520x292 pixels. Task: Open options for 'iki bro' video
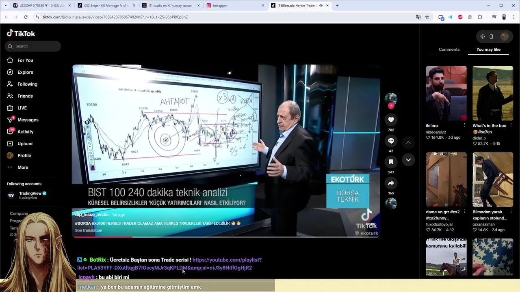(464, 126)
